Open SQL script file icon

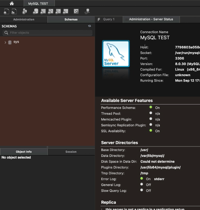(14, 12)
